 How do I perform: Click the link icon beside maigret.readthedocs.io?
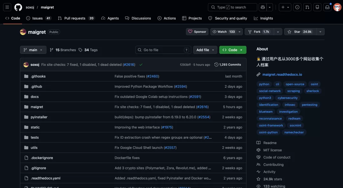pyautogui.click(x=258, y=75)
